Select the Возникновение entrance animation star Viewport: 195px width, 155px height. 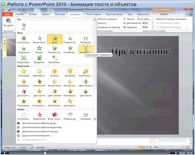pos(24,40)
